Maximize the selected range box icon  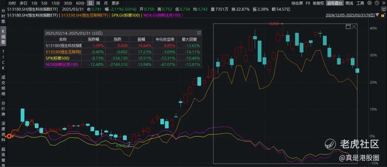pos(348,26)
